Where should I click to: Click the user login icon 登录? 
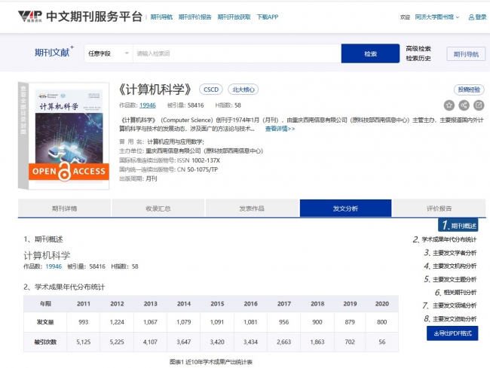[x=477, y=17]
